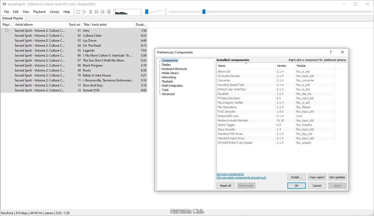This screenshot has height=216, width=374.
Task: Stop playback with the Stop icon
Action: coord(78,12)
